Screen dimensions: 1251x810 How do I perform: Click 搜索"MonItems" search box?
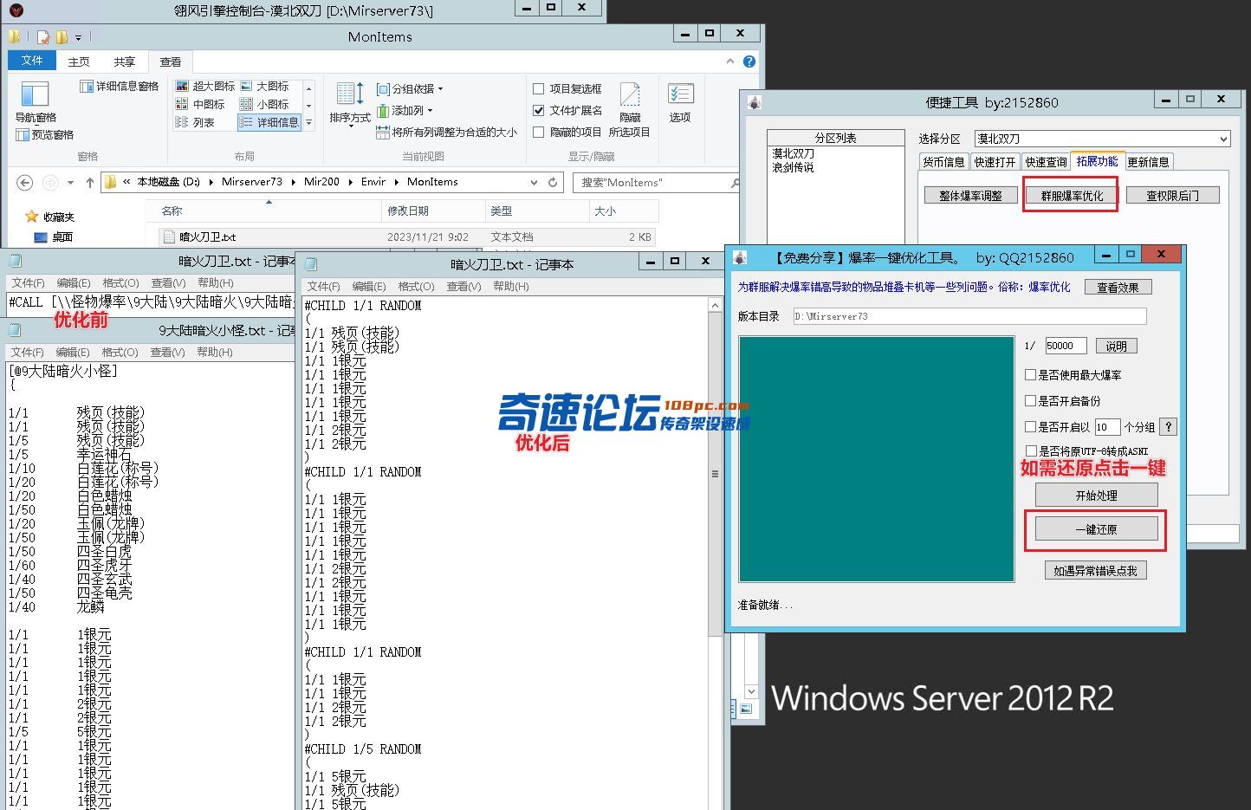click(656, 183)
